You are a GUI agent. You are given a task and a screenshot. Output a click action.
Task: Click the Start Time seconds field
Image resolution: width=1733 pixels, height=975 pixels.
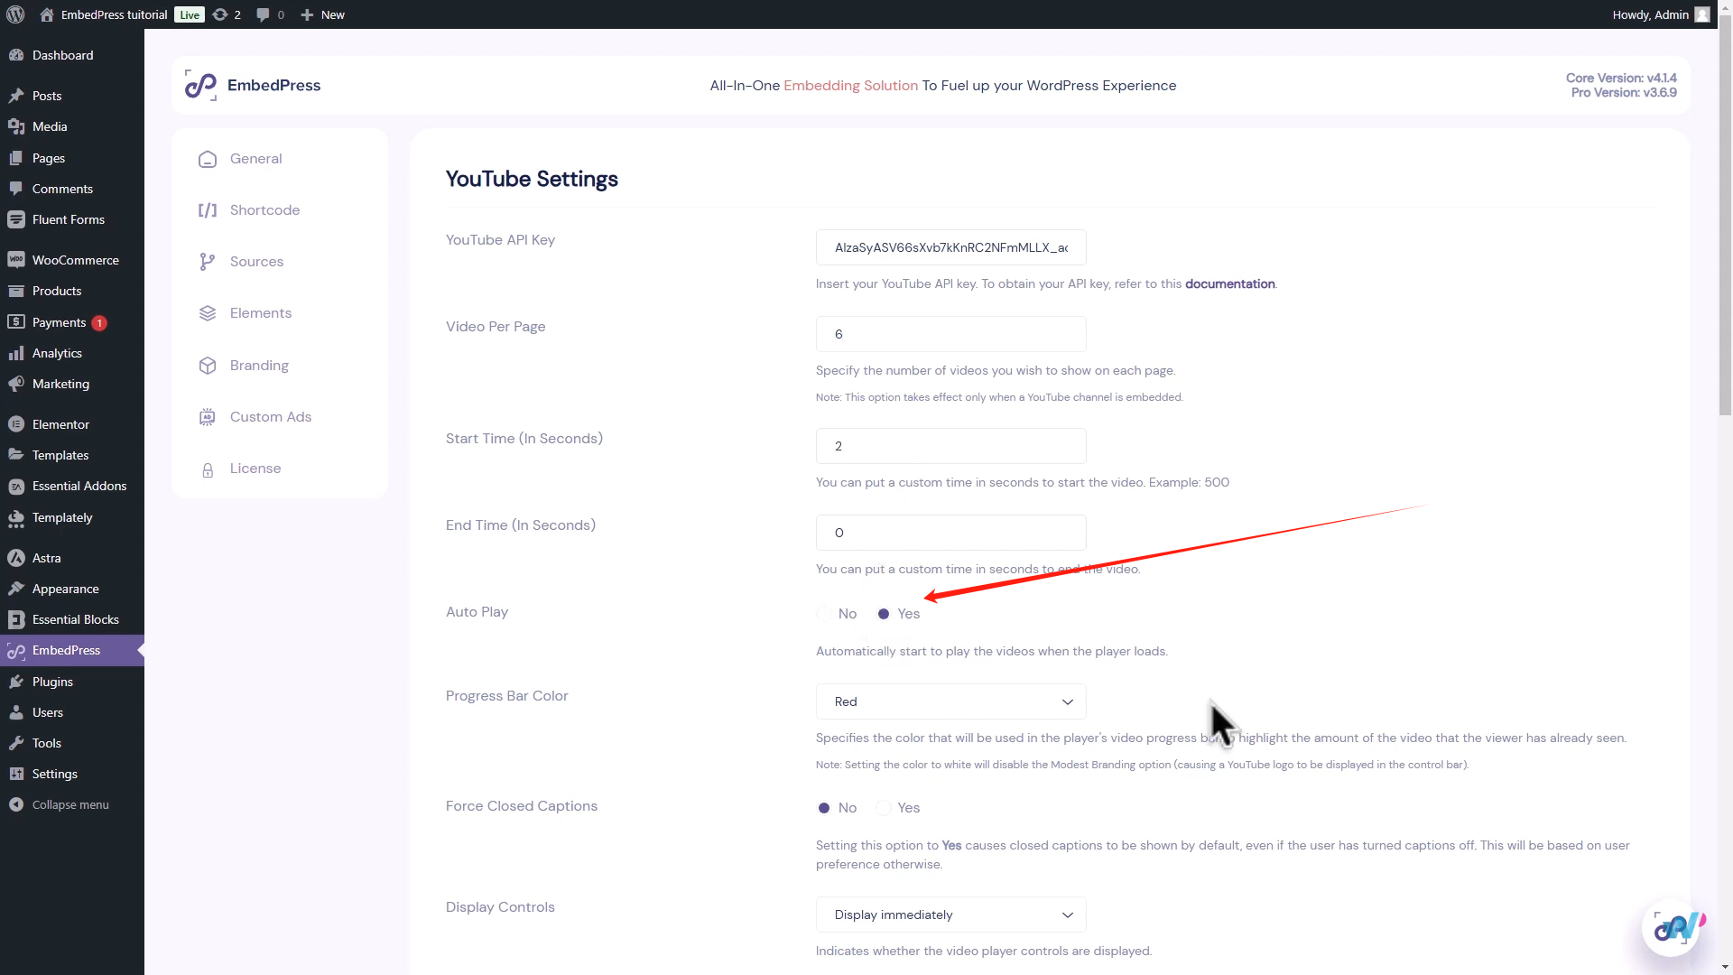click(950, 446)
